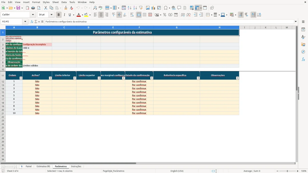Click the Add Decimal Place icon
Screen dimensions: 308x173
183,15
